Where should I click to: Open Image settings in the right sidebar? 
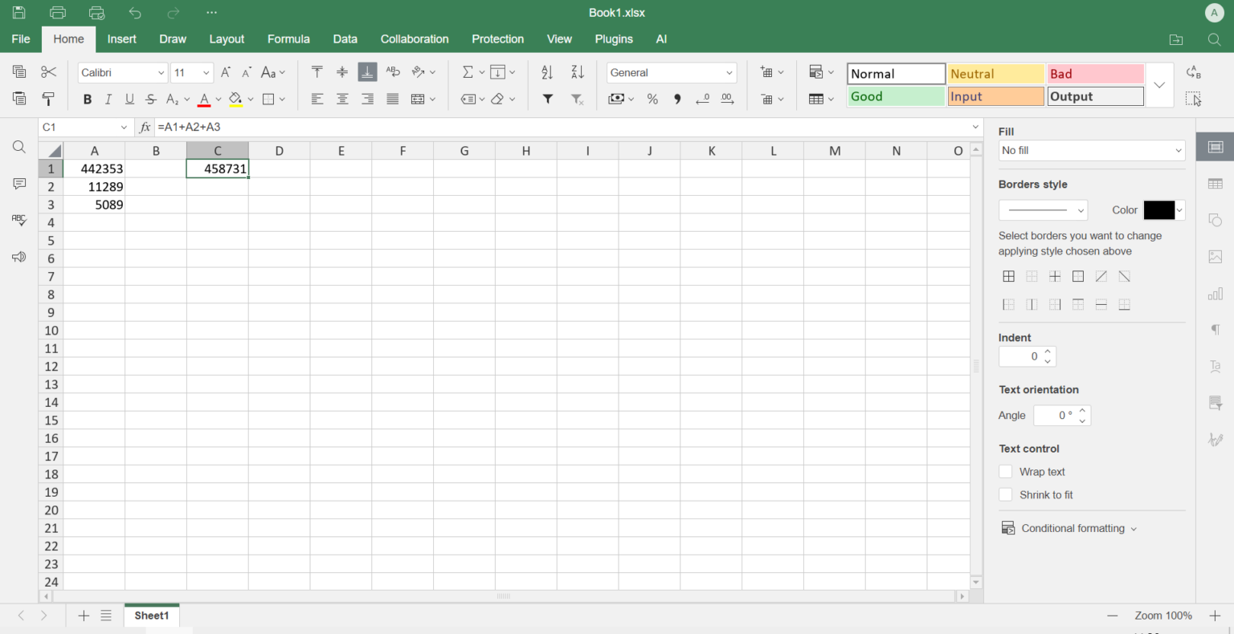click(1215, 257)
